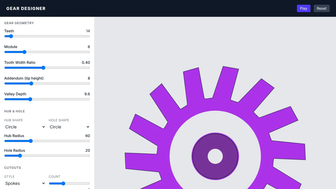Adjust the Valley Depth slider
The width and height of the screenshot is (336, 189).
tap(47, 99)
